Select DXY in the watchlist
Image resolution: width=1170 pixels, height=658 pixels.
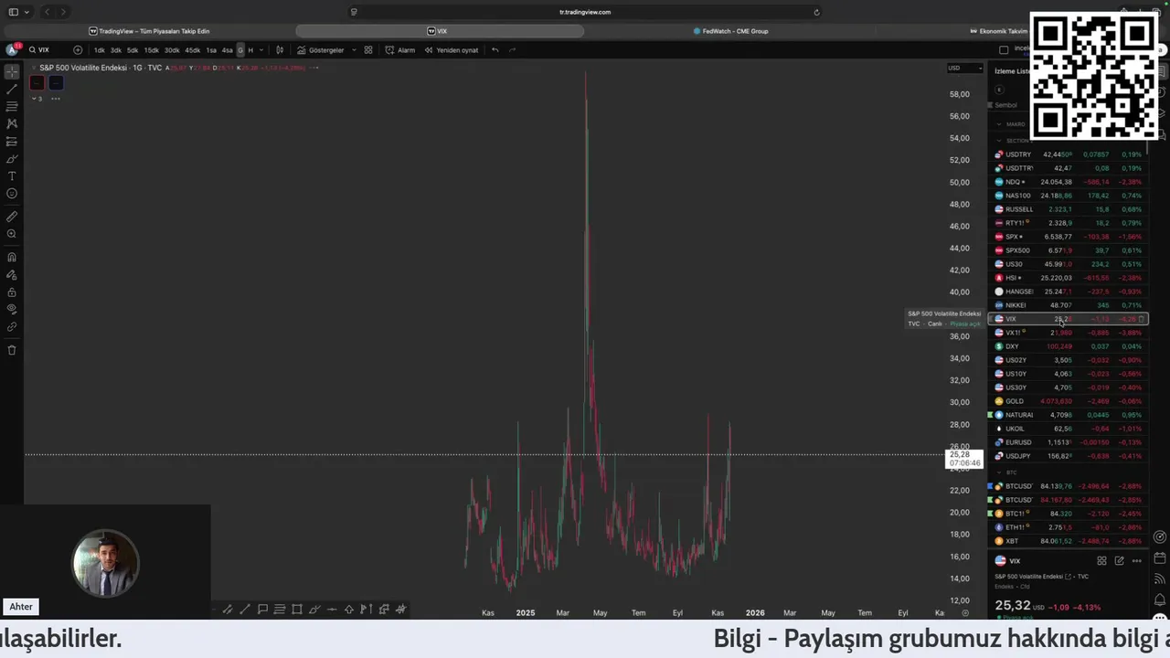(x=1068, y=346)
